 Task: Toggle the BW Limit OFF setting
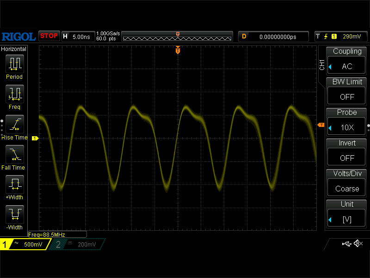tap(346, 97)
